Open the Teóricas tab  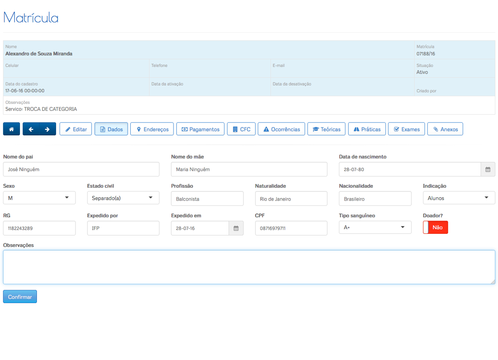point(326,129)
